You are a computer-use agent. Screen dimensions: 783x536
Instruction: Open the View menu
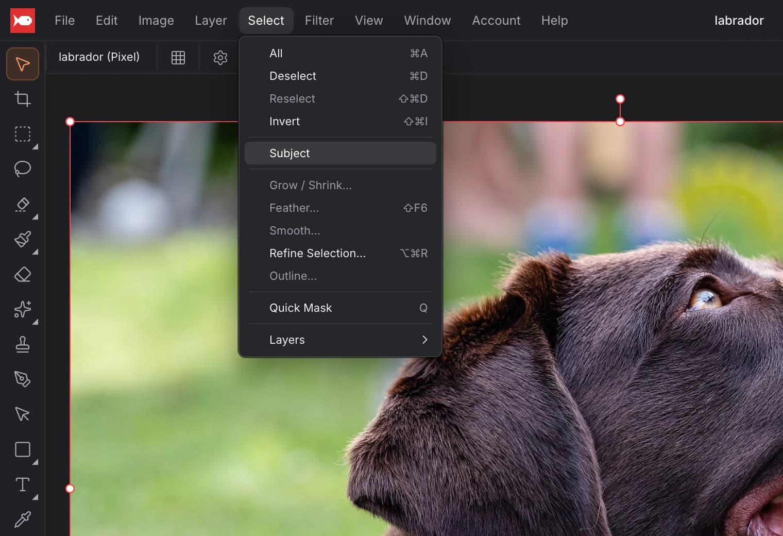369,21
